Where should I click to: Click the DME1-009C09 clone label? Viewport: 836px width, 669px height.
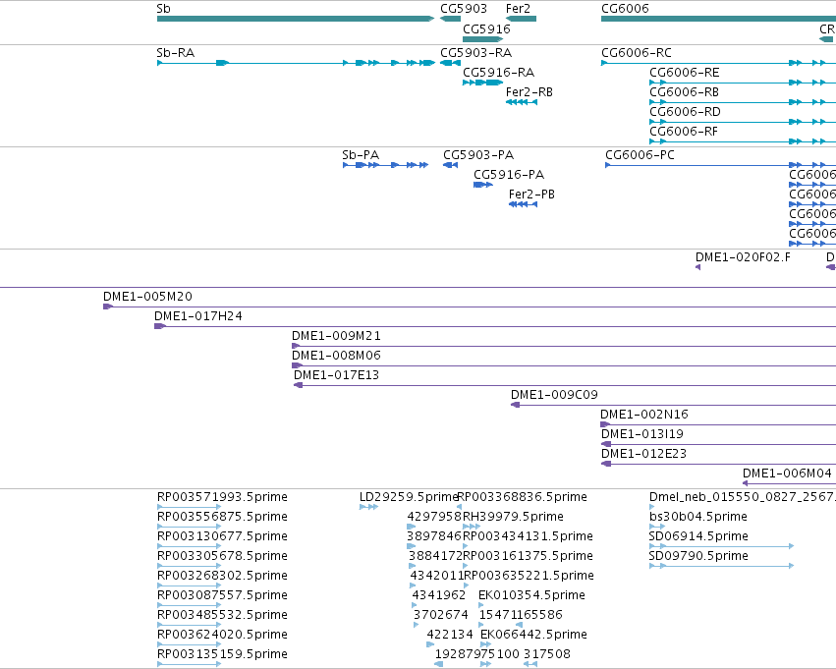pyautogui.click(x=554, y=395)
